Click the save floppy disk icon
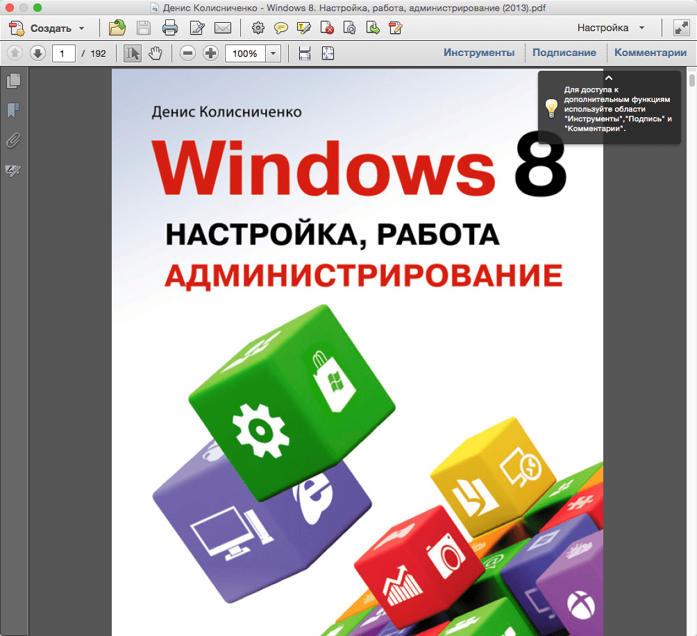This screenshot has height=636, width=697. 143,28
